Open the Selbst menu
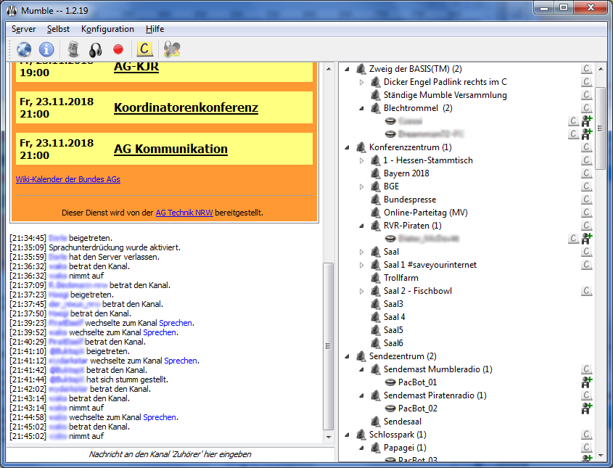The image size is (613, 468). [58, 29]
